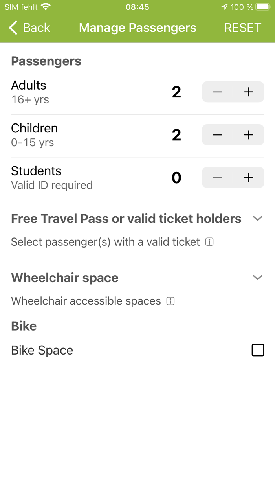Image resolution: width=275 pixels, height=489 pixels.
Task: Decrease the Students passenger count
Action: [x=217, y=177]
